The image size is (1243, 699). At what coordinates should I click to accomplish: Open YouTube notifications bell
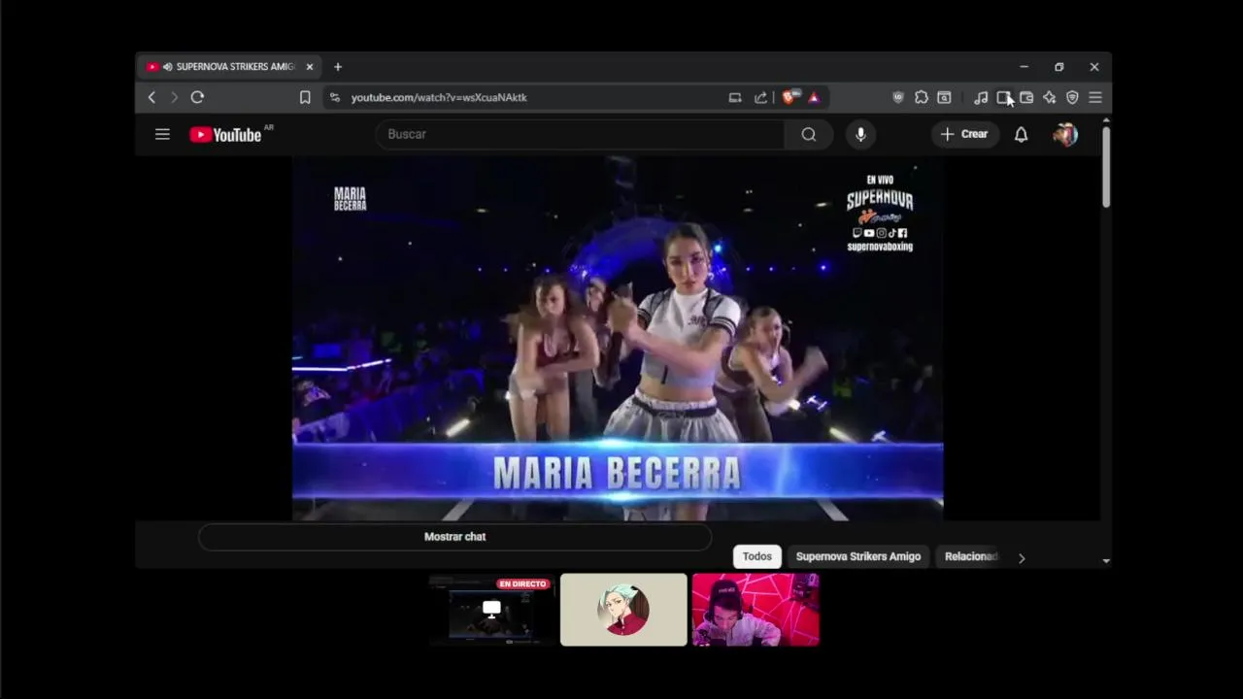(x=1021, y=135)
